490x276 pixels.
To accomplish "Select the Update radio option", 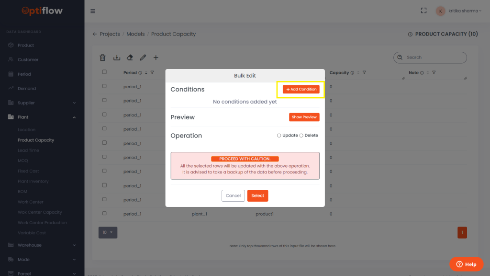I will (279, 136).
